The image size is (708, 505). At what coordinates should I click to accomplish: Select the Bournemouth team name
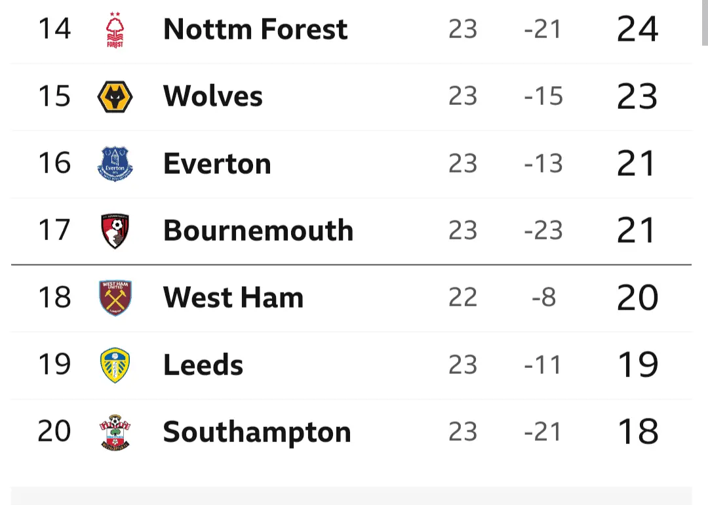pyautogui.click(x=258, y=231)
